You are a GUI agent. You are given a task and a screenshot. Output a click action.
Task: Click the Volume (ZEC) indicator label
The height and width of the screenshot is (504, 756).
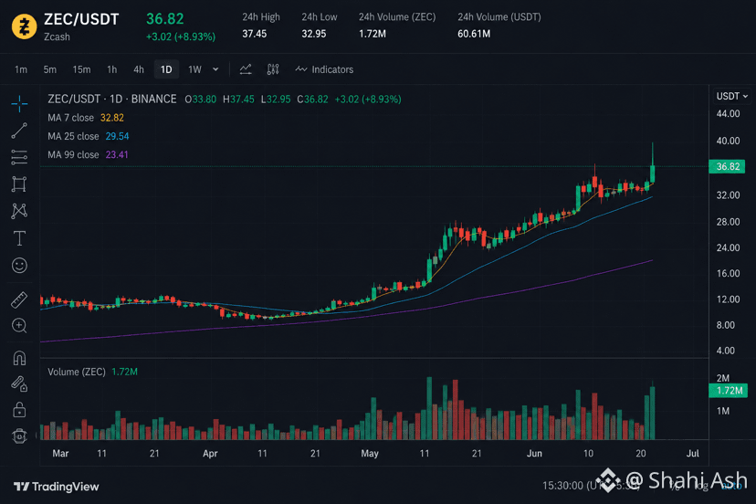tap(76, 372)
